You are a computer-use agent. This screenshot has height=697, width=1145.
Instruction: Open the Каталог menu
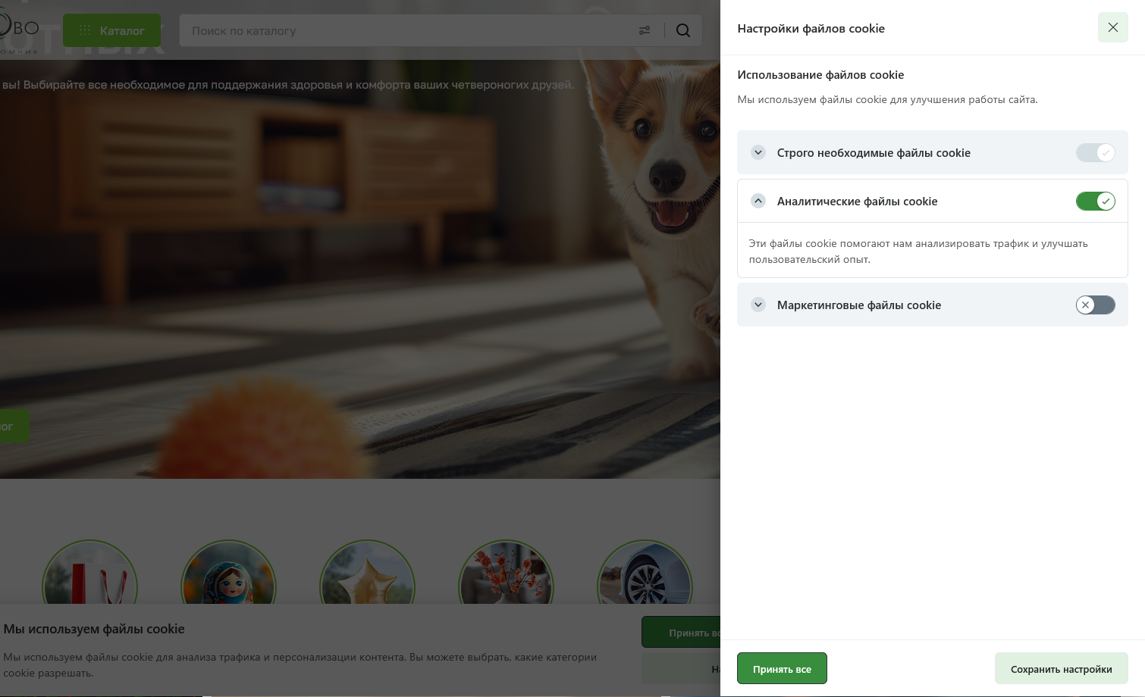[112, 30]
